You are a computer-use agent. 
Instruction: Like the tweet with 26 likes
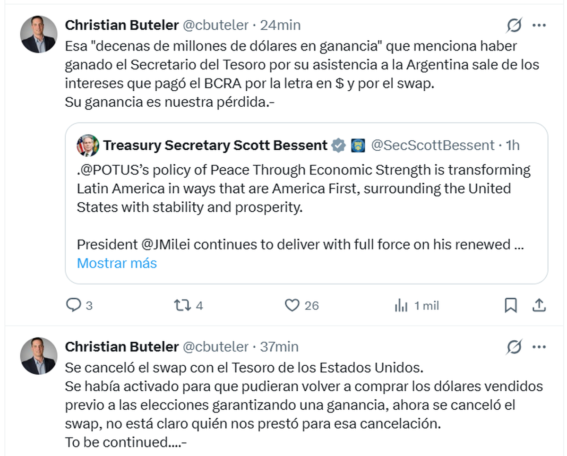[x=292, y=306]
